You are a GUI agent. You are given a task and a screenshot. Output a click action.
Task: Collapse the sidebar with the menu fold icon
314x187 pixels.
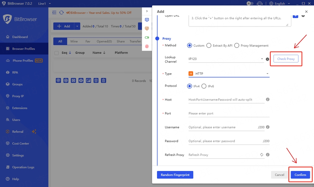coord(54,13)
